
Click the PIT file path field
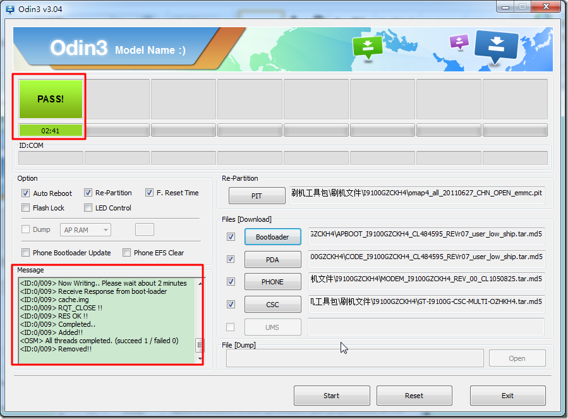417,195
